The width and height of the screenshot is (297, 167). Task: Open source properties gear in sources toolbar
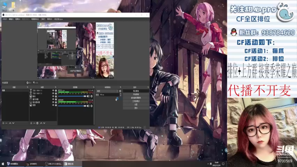[37, 123]
